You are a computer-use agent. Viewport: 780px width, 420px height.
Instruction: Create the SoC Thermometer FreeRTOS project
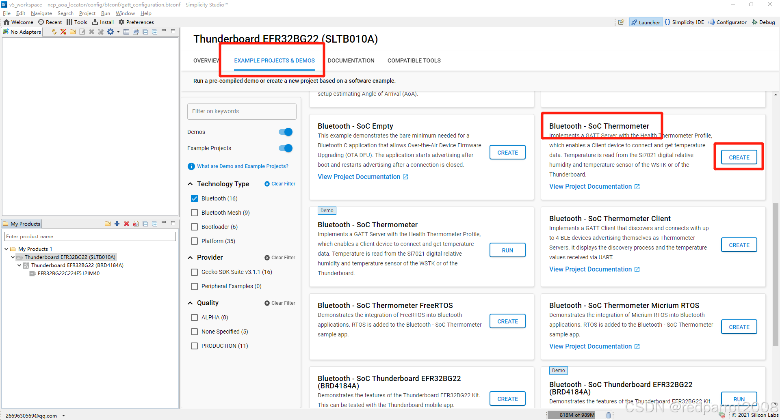507,321
